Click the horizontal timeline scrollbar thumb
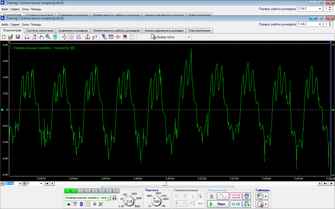Viewport: 335px width, 209px height. point(164,184)
